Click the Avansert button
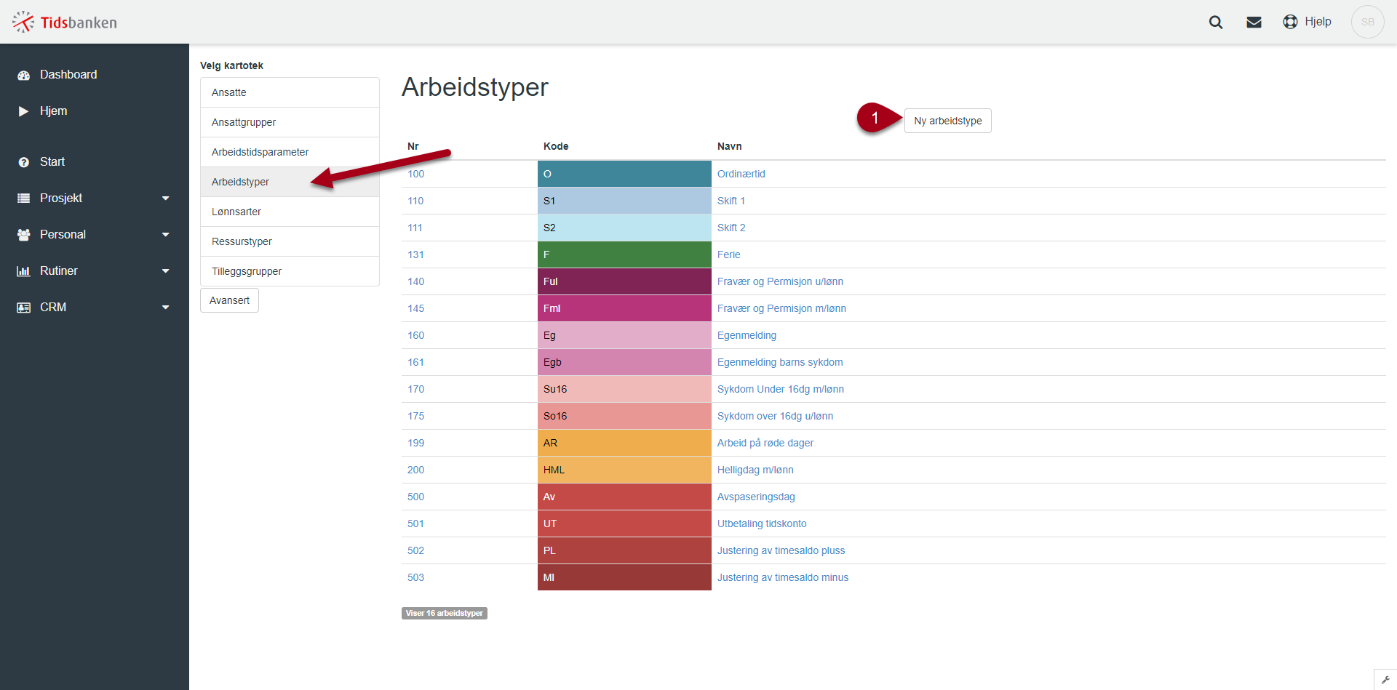1397x690 pixels. pyautogui.click(x=229, y=300)
